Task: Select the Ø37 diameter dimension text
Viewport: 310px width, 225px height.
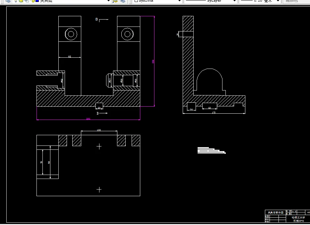Action: point(110,81)
